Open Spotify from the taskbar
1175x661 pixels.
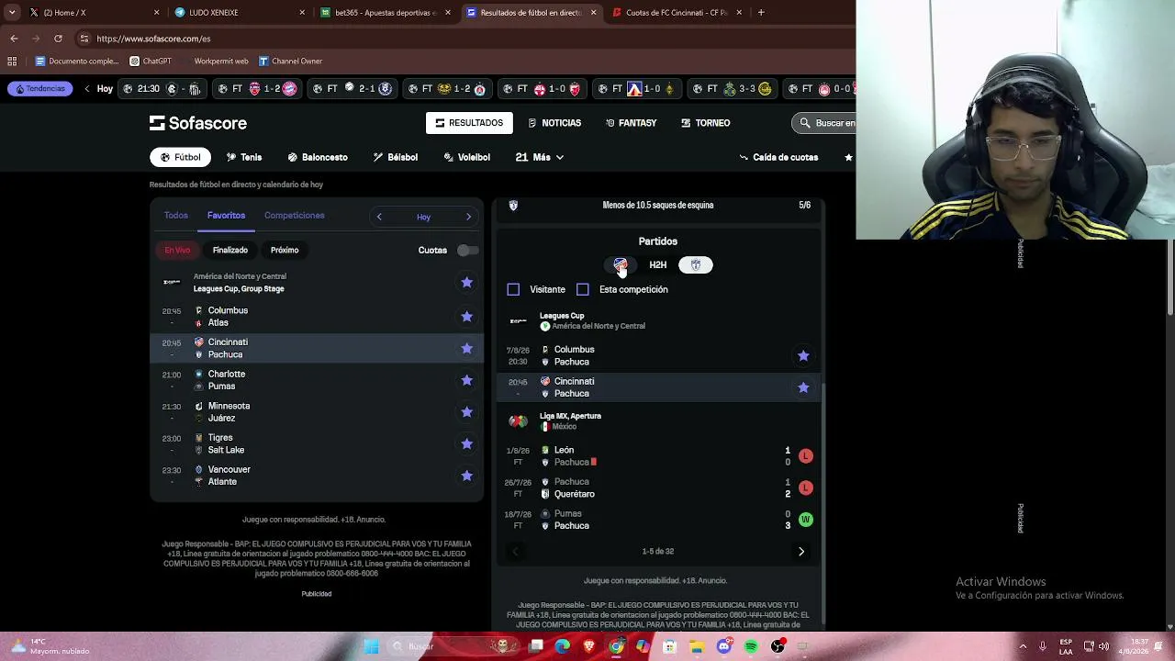coord(751,646)
